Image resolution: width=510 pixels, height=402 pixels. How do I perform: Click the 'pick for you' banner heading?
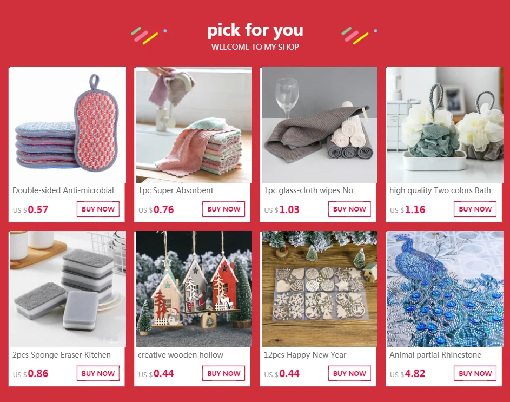click(x=255, y=30)
